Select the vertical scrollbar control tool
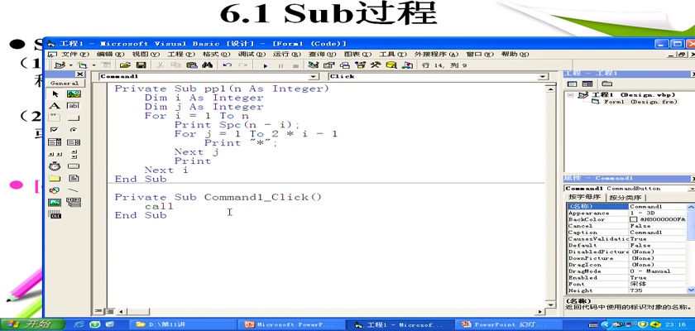Viewport: 695px width, 331px height. (x=74, y=154)
